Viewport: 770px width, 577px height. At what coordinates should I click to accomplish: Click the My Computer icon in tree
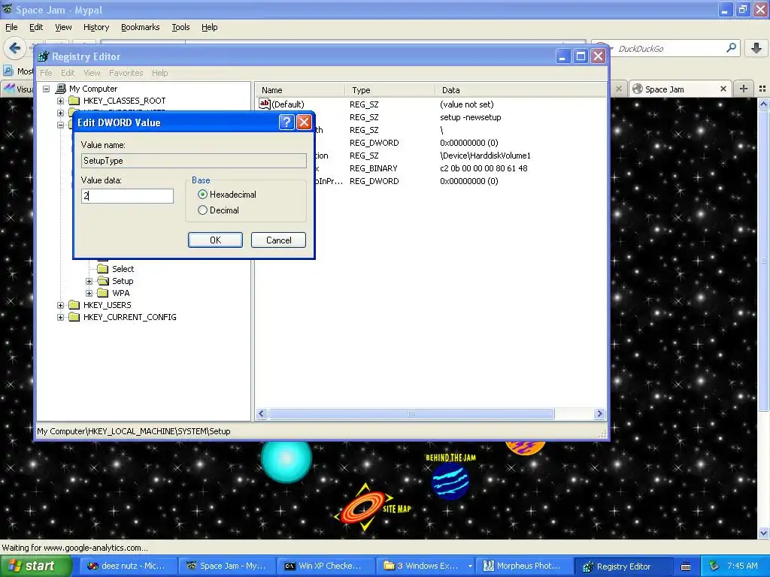pos(61,89)
